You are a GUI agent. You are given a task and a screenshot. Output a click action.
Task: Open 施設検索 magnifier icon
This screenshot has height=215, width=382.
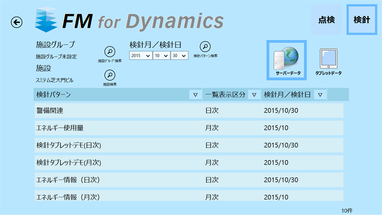click(110, 75)
